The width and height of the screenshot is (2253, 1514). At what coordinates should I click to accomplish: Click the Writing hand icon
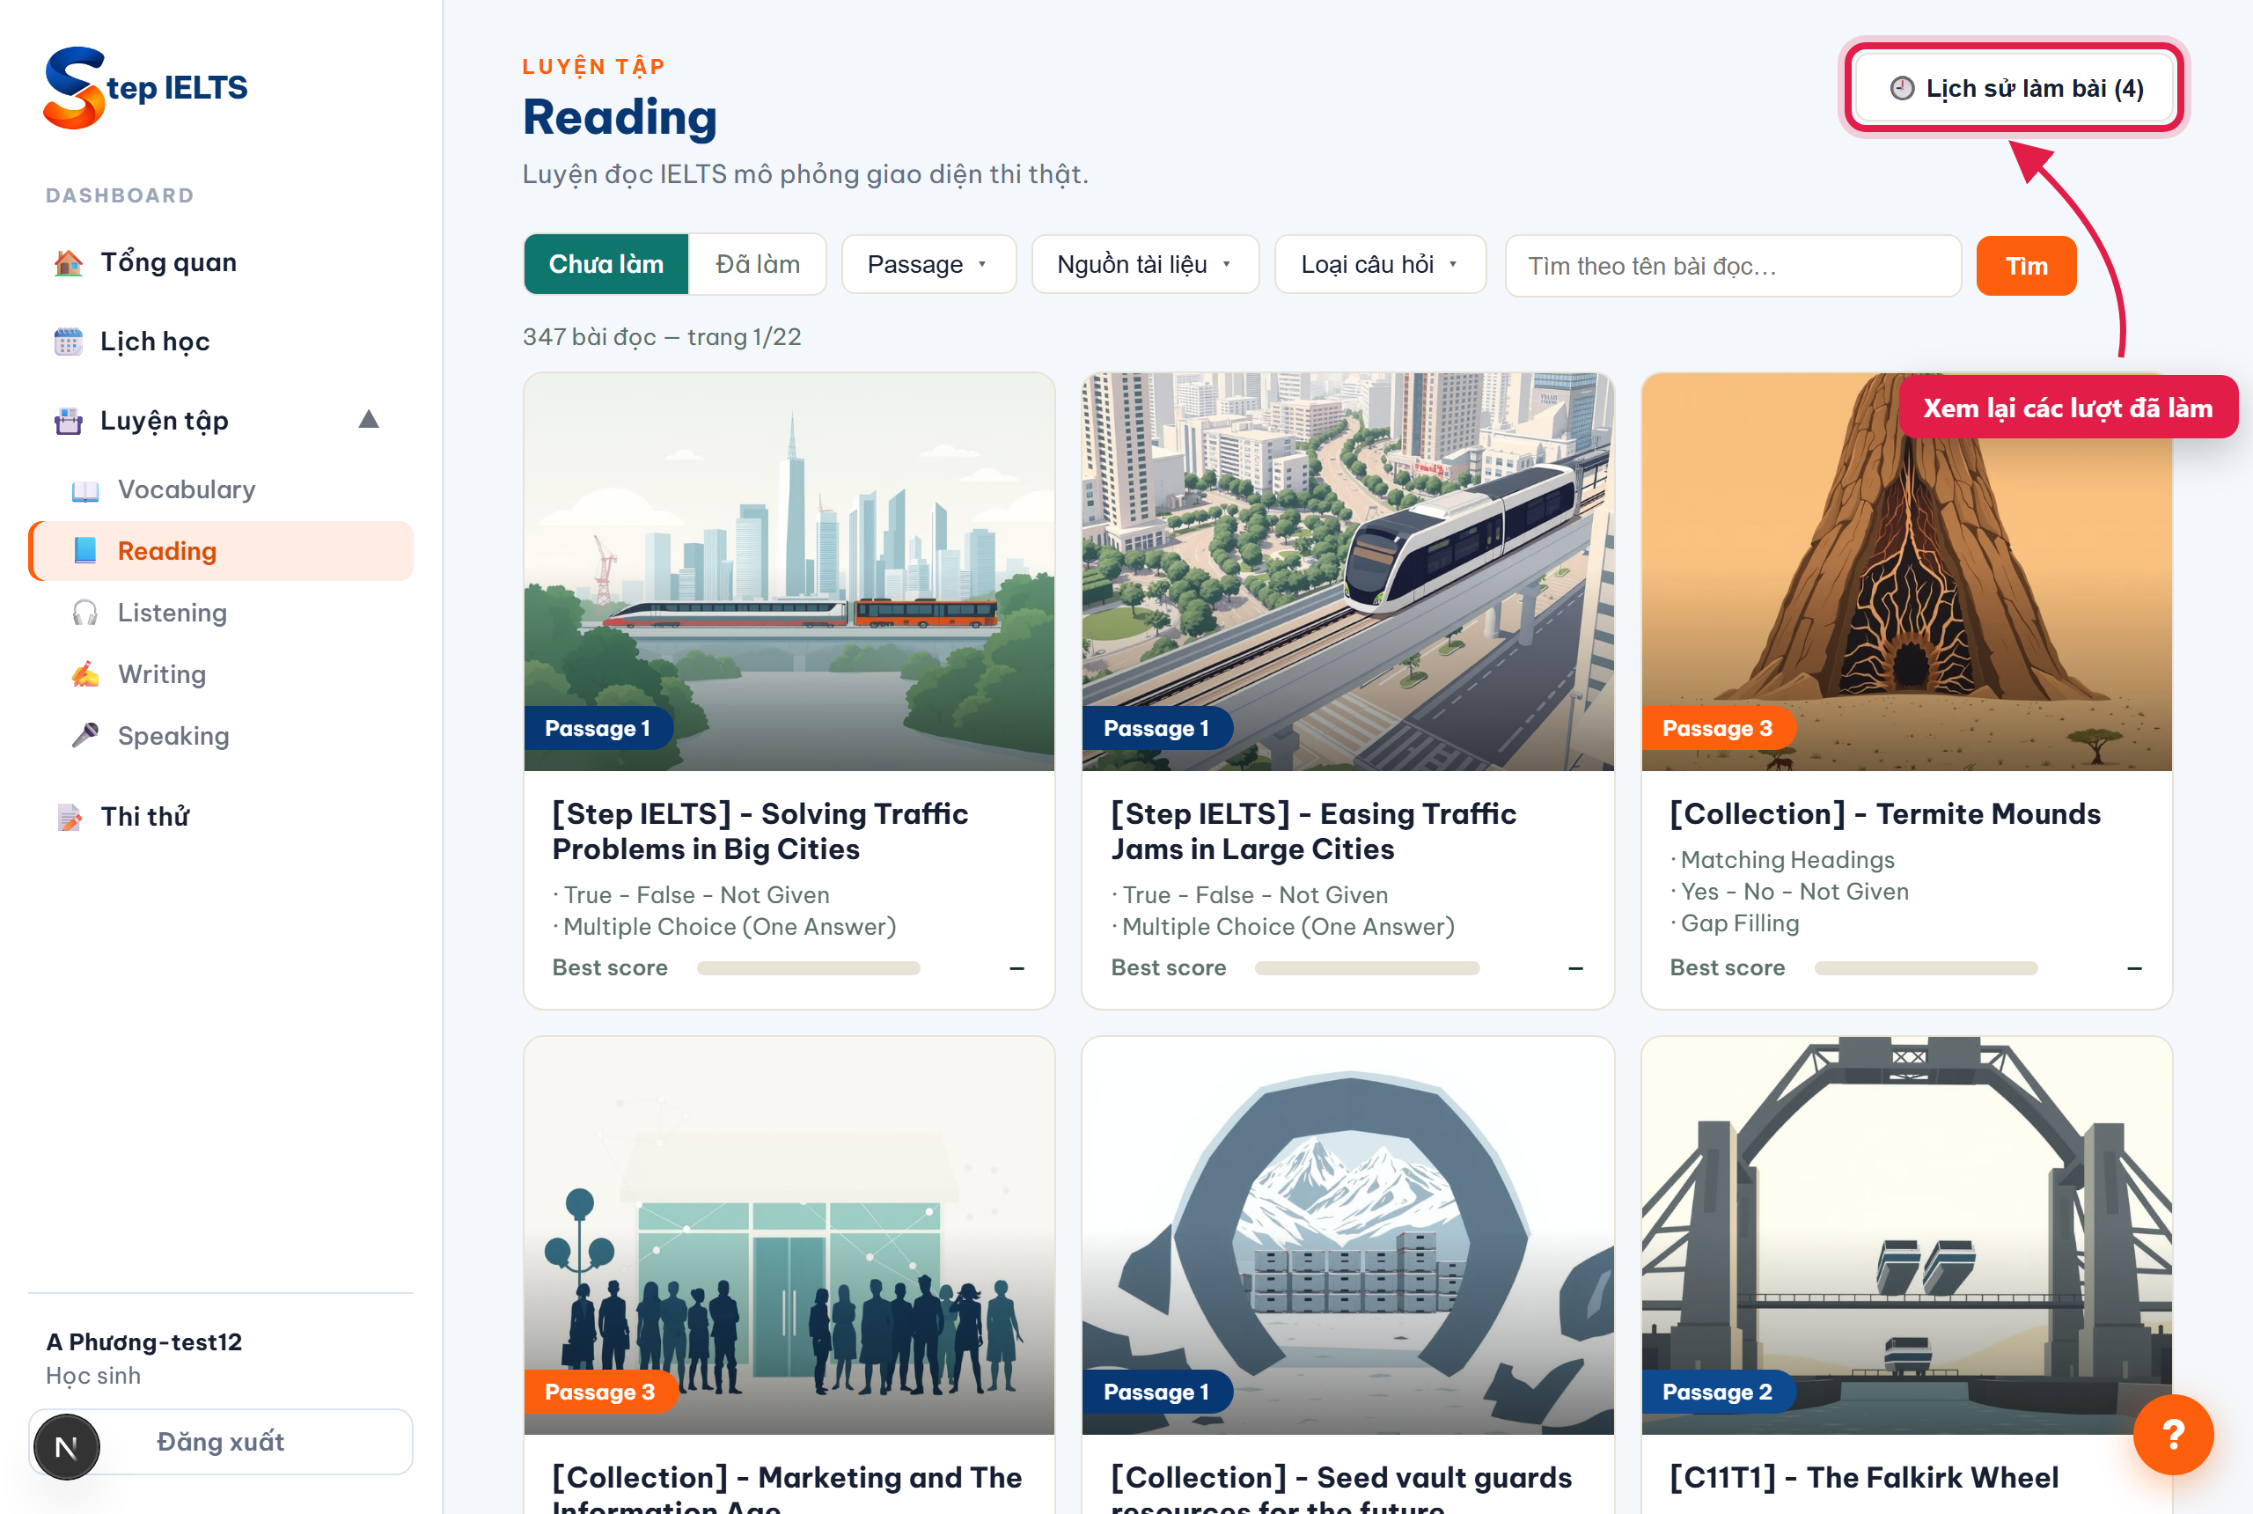coord(85,675)
